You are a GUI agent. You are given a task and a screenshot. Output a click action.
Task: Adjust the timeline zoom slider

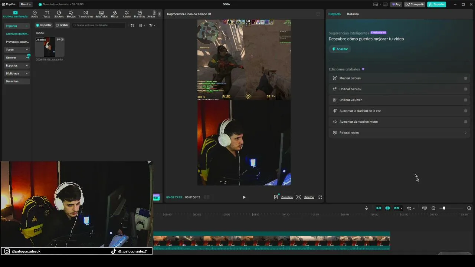(x=444, y=208)
